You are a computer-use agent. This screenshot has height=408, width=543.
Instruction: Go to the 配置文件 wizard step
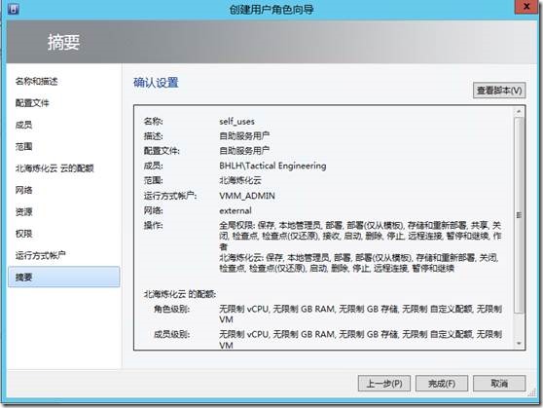click(x=32, y=103)
